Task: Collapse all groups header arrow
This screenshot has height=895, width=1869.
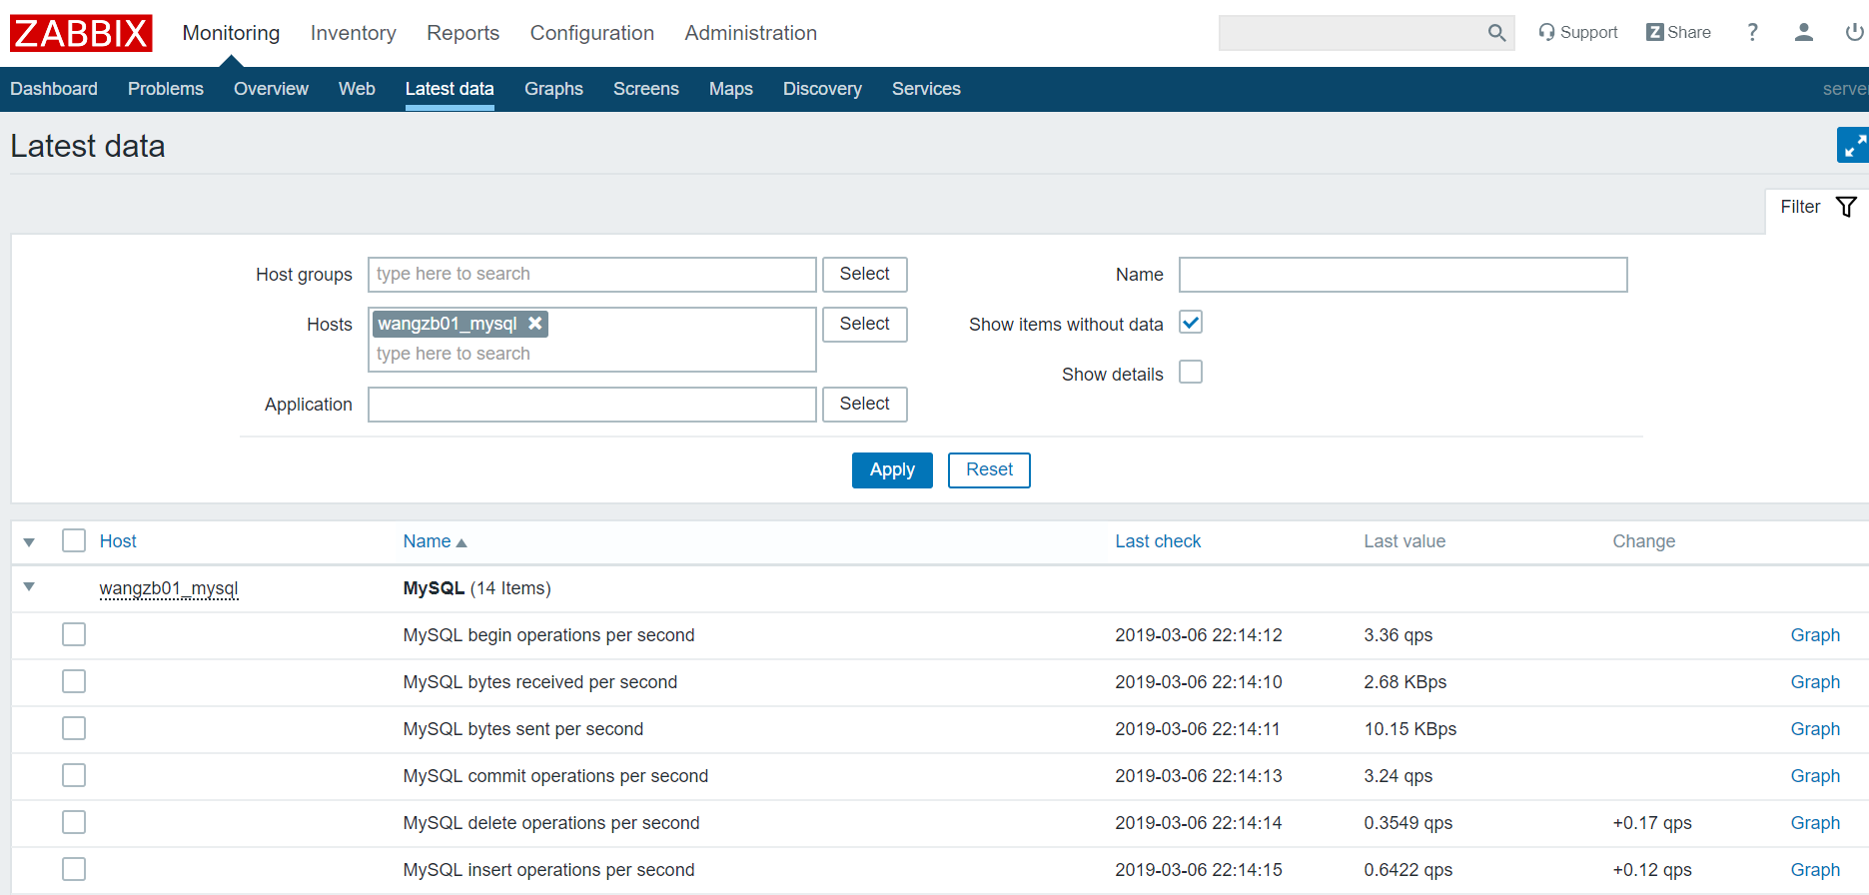Action: pos(29,541)
